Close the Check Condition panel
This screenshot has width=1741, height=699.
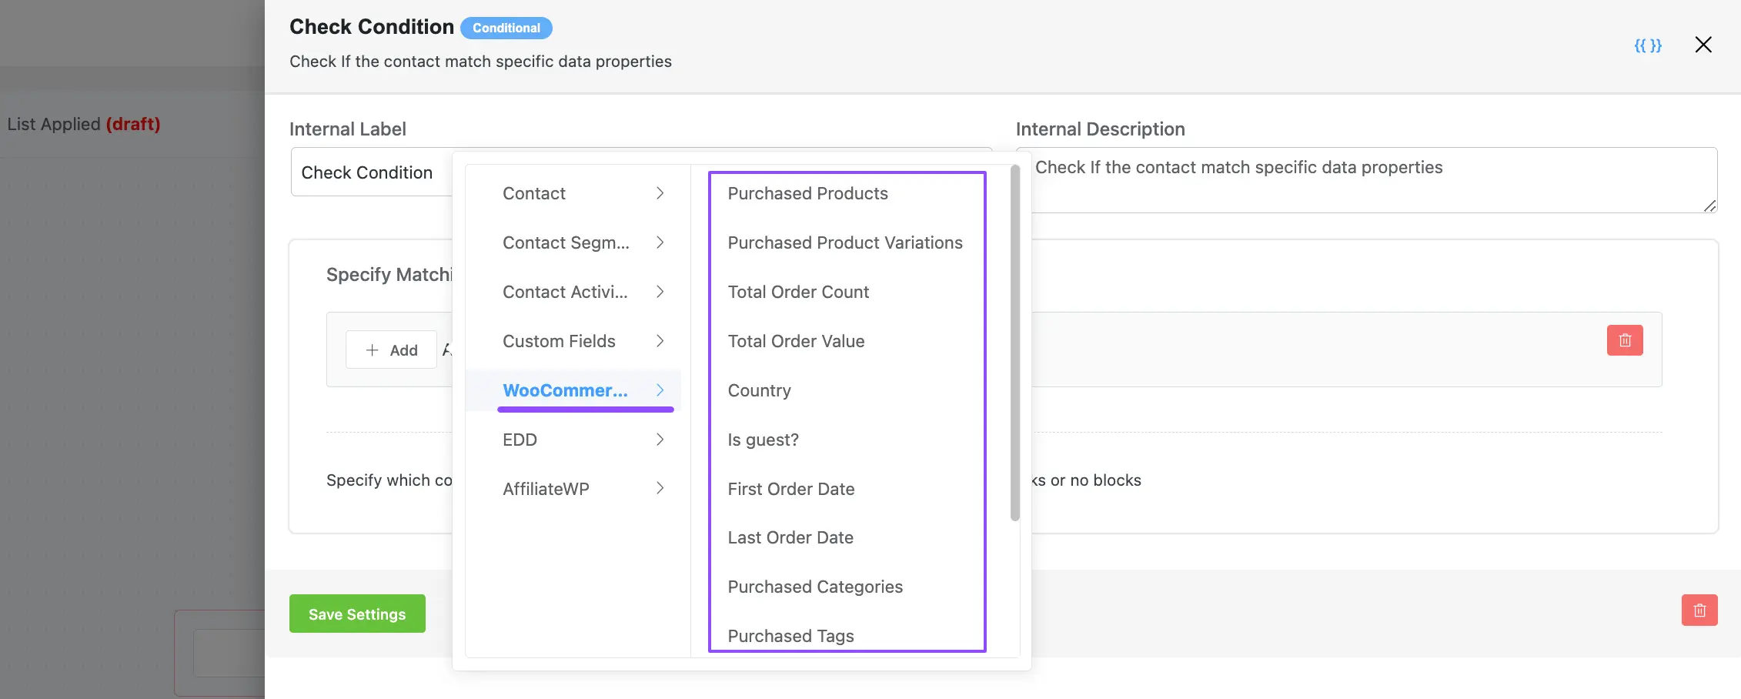[x=1703, y=45]
